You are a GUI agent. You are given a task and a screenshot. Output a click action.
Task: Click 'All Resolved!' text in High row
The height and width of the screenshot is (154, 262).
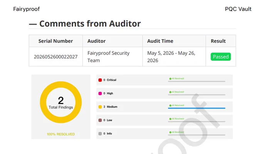(x=178, y=92)
